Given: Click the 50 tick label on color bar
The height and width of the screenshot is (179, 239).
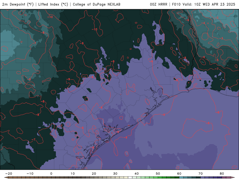Looking at the screenshot, I should [158, 174].
